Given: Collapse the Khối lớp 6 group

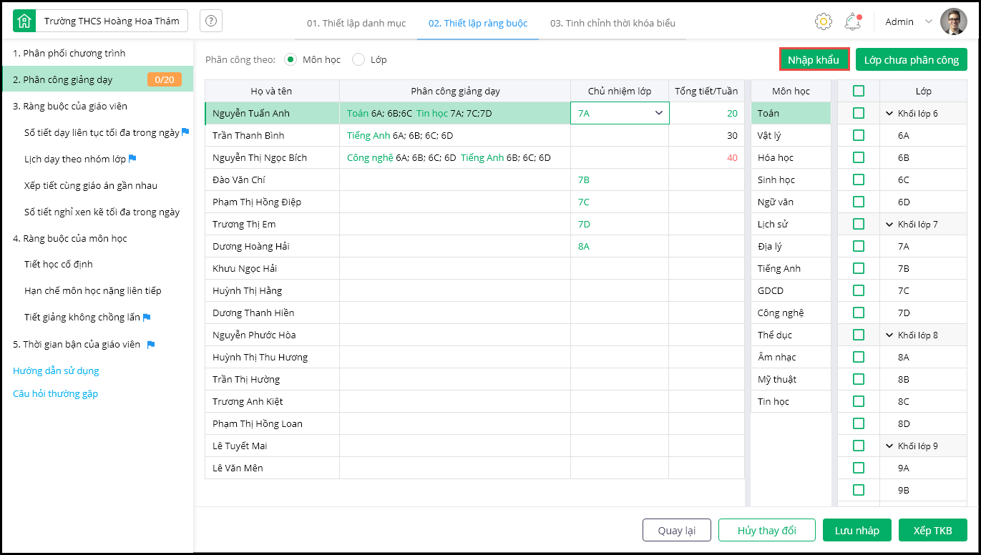Looking at the screenshot, I should click(889, 113).
